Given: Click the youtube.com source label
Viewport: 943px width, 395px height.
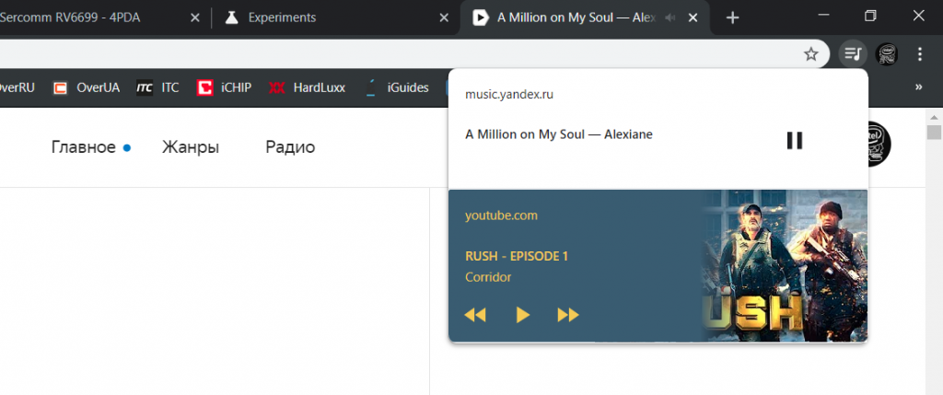Looking at the screenshot, I should tap(501, 215).
